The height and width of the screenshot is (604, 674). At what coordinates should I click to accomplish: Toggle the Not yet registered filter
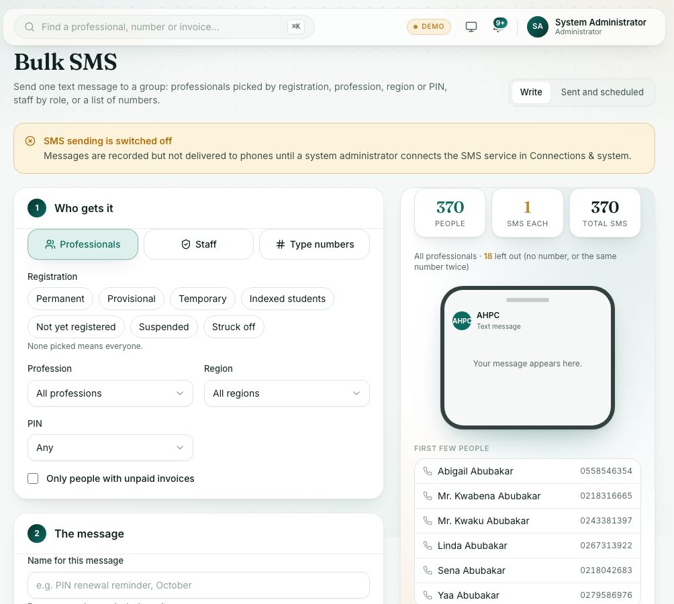click(76, 327)
